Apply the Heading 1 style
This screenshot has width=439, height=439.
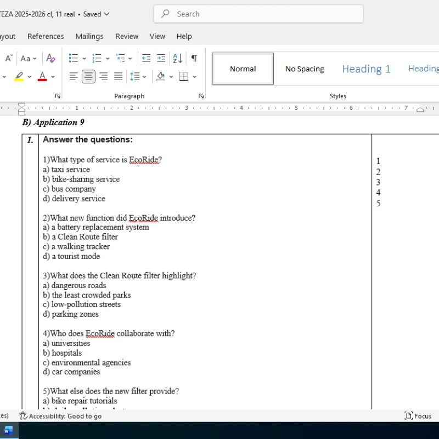click(x=365, y=68)
